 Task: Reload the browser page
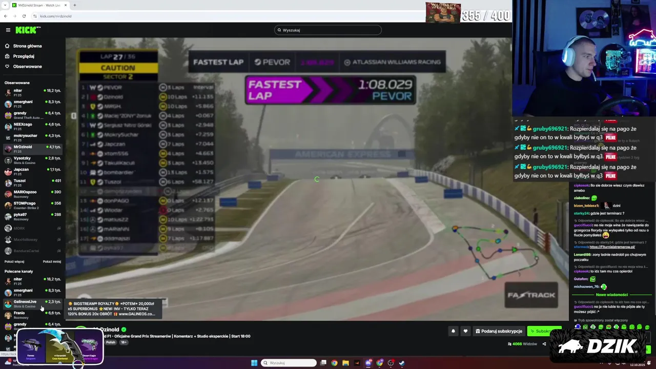click(24, 16)
